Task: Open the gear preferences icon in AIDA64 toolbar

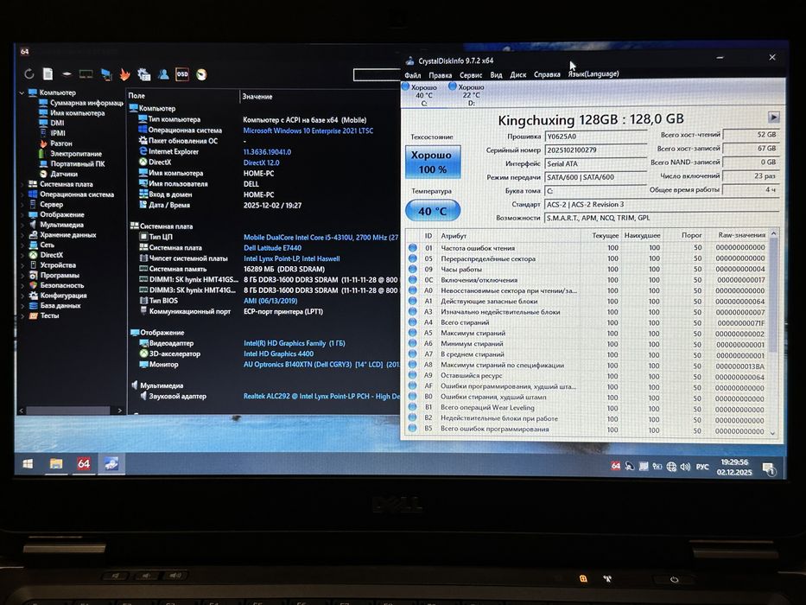Action: 144,74
